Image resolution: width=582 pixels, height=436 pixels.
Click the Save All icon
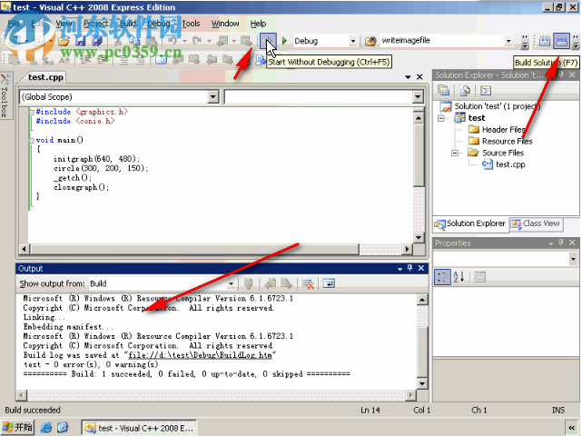pyautogui.click(x=97, y=41)
